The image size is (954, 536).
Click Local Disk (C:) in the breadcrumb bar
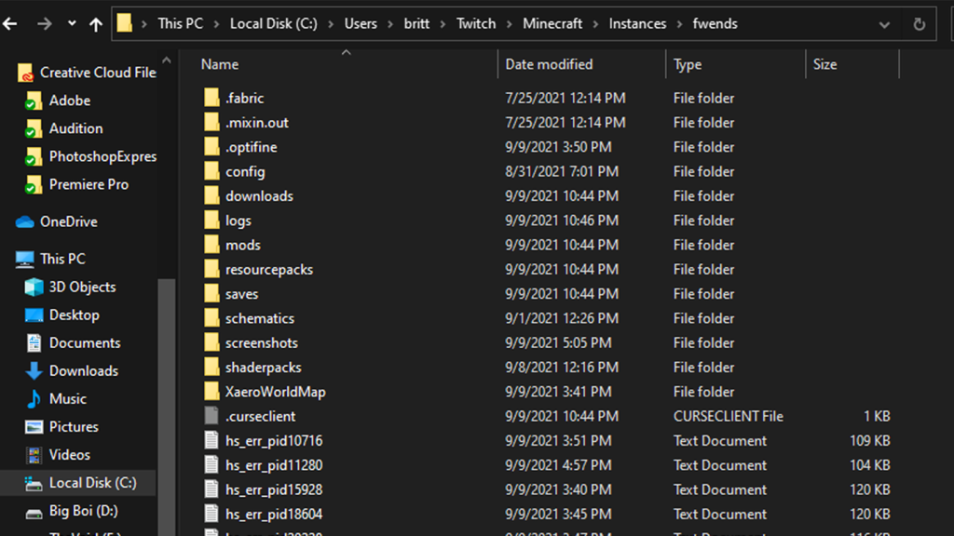(273, 23)
